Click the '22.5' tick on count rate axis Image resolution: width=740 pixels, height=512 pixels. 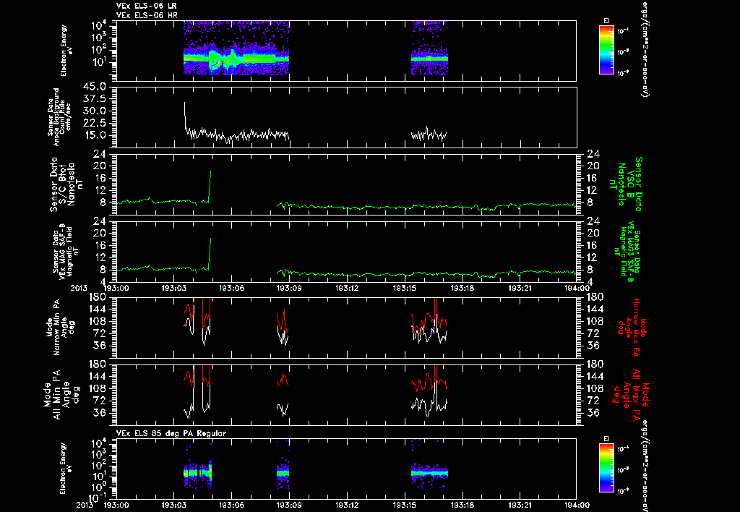click(x=93, y=123)
